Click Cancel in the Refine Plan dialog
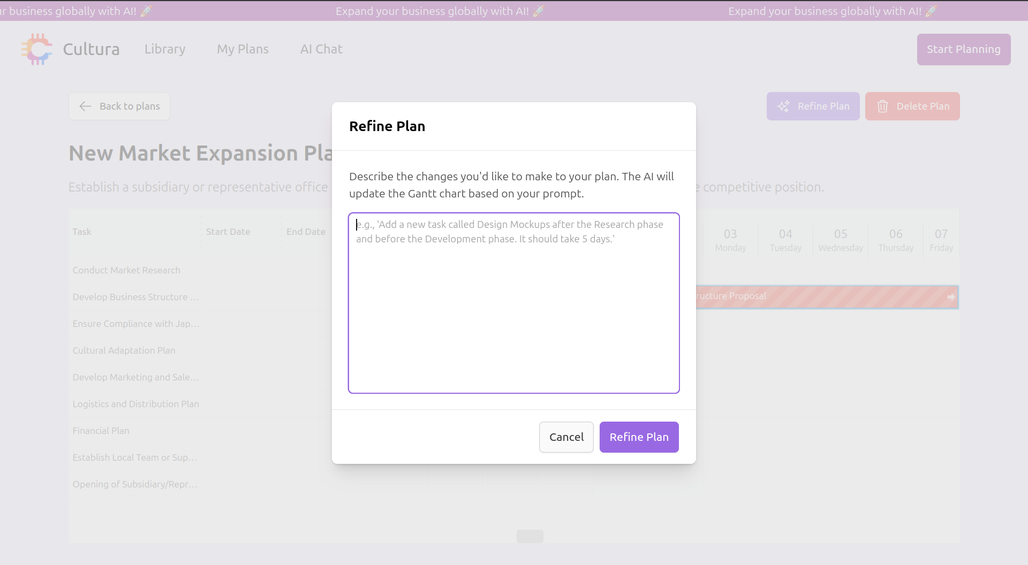 tap(566, 437)
